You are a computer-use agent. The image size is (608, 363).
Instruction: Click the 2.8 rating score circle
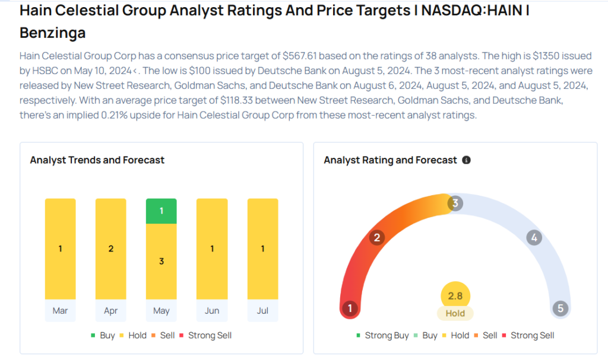click(455, 296)
